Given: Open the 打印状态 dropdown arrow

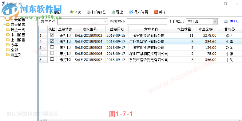Looking at the screenshot, I should click(x=215, y=21).
